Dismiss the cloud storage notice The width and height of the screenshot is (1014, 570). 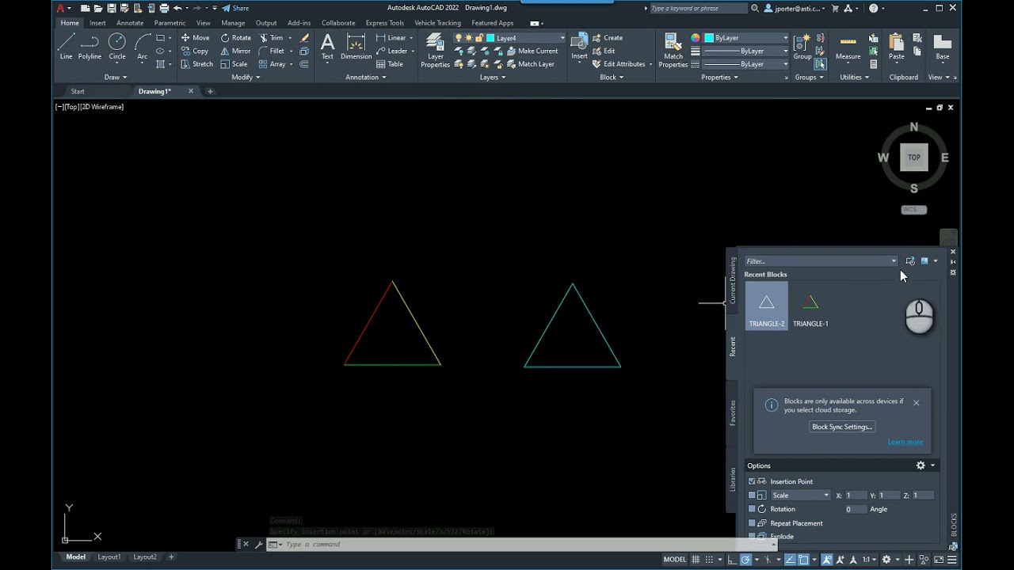click(917, 402)
